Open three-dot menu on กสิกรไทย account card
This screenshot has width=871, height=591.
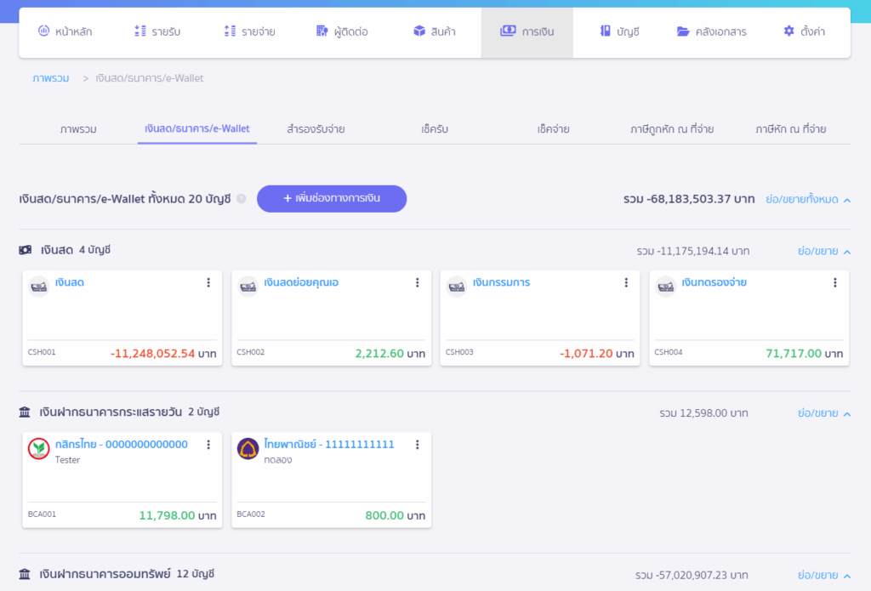(x=208, y=445)
